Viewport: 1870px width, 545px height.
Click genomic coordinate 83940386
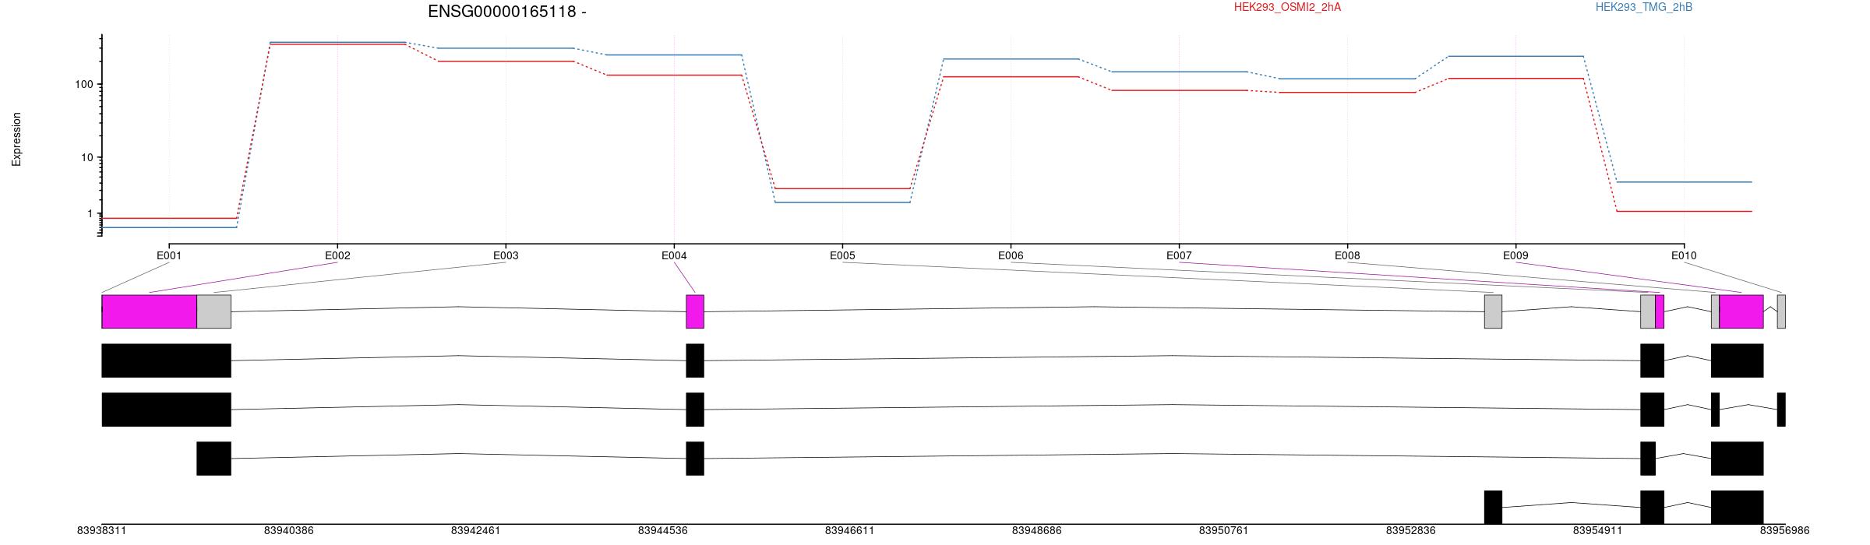(x=288, y=531)
